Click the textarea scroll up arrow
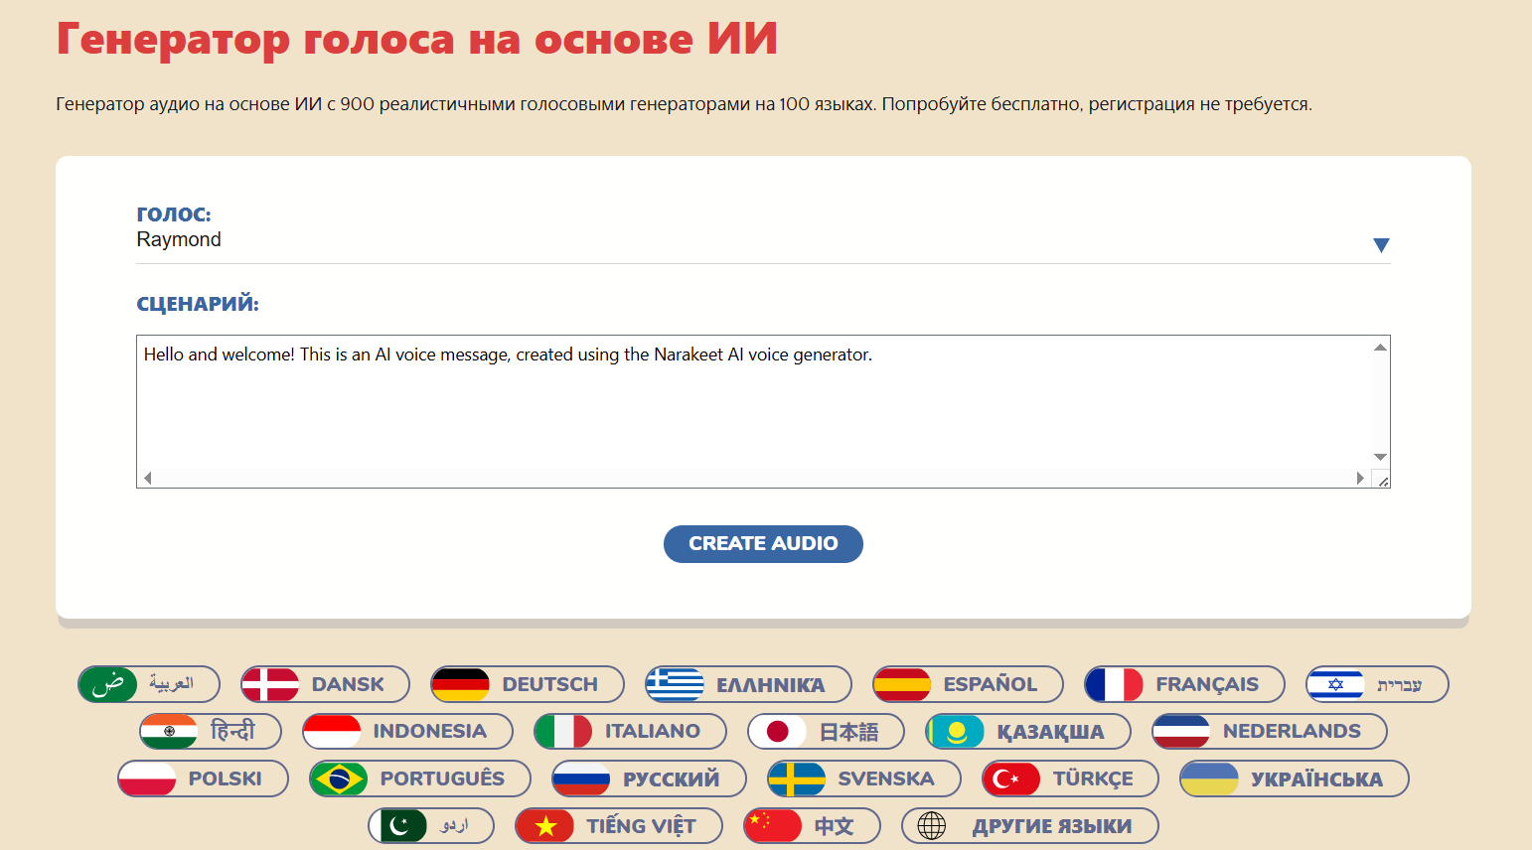Viewport: 1532px width, 850px height. [x=1380, y=347]
